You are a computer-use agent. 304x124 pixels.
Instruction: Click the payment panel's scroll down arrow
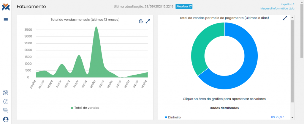(292, 117)
